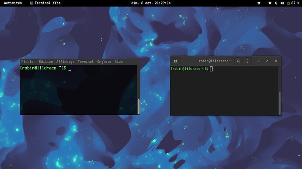Open the Bluetooth status icon
Image resolution: width=302 pixels, height=169 pixels.
[276, 3]
